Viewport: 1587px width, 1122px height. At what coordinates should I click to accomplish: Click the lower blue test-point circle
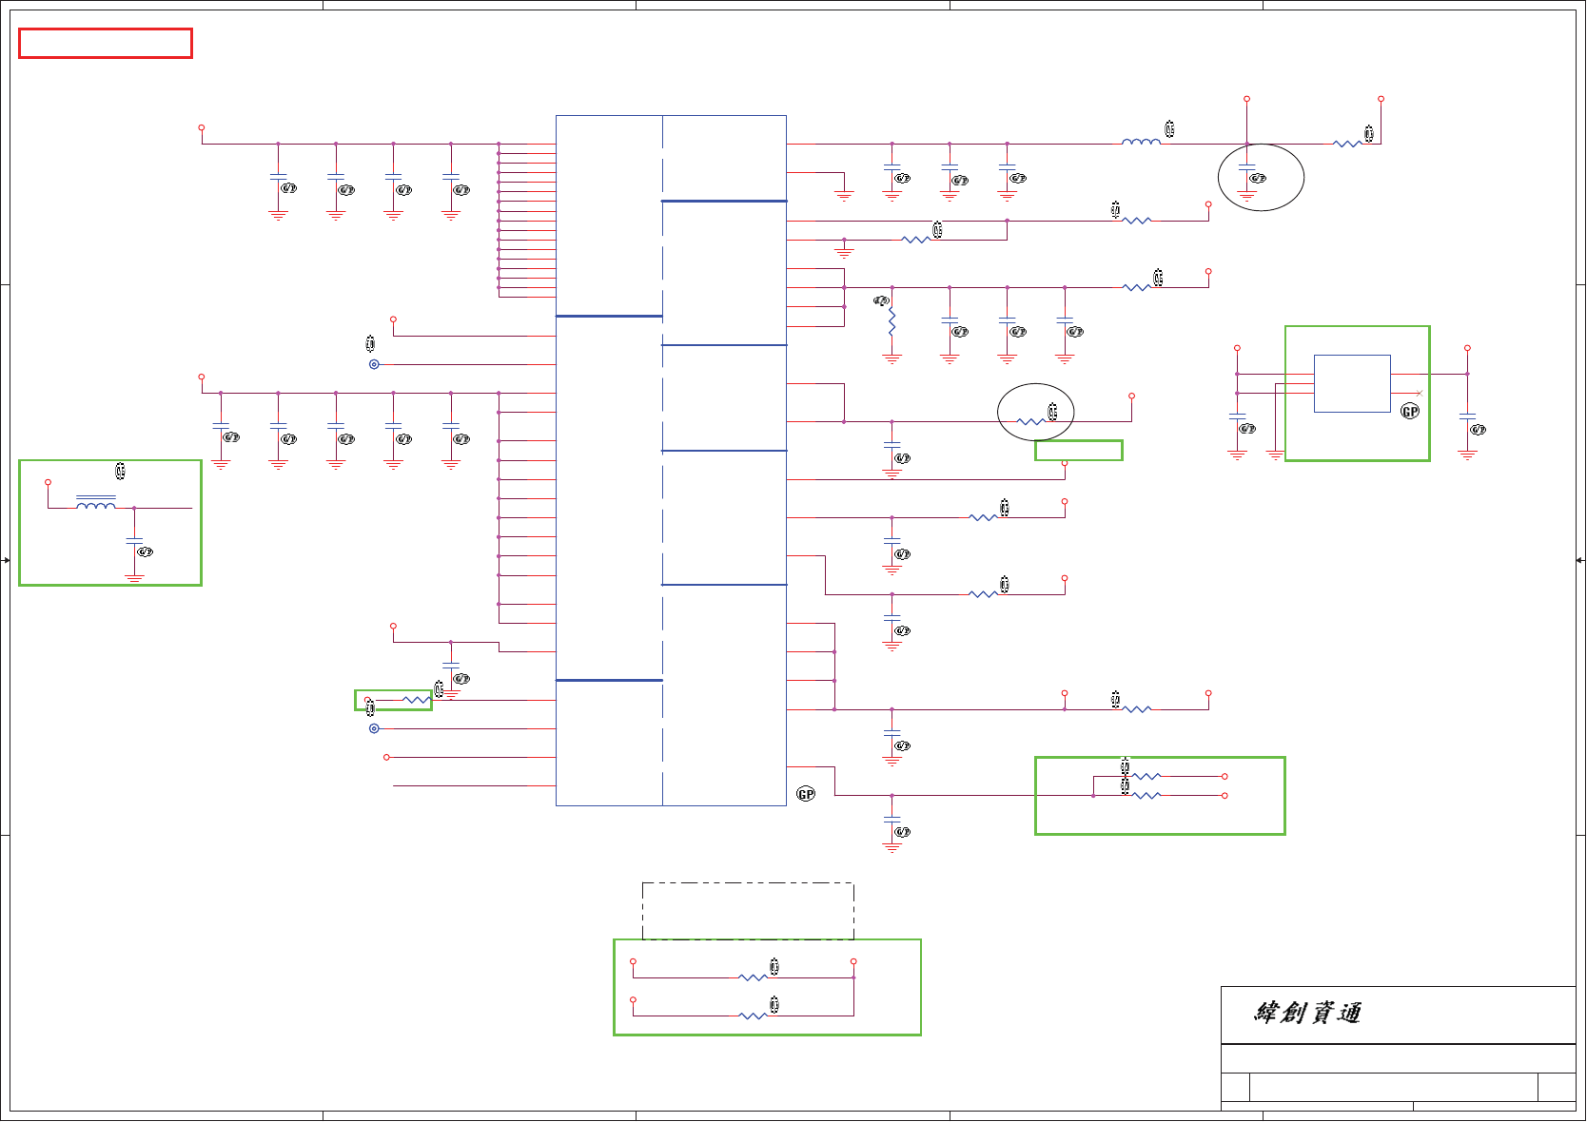[374, 728]
